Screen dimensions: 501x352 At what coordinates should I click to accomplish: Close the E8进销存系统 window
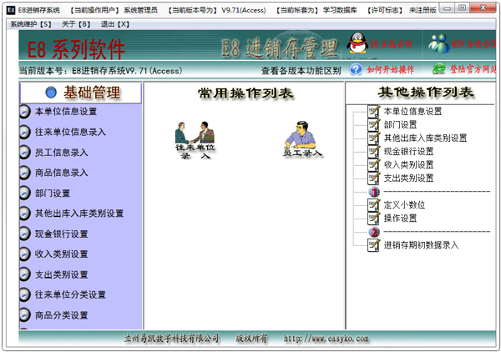click(x=483, y=8)
